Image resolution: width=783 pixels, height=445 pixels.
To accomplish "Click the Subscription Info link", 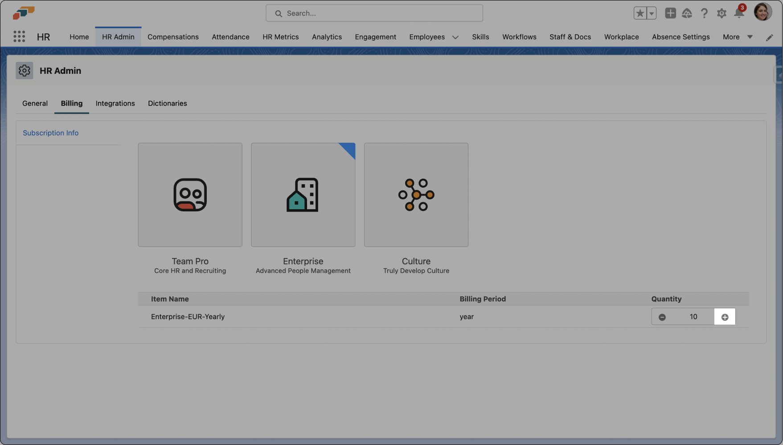I will (x=50, y=133).
